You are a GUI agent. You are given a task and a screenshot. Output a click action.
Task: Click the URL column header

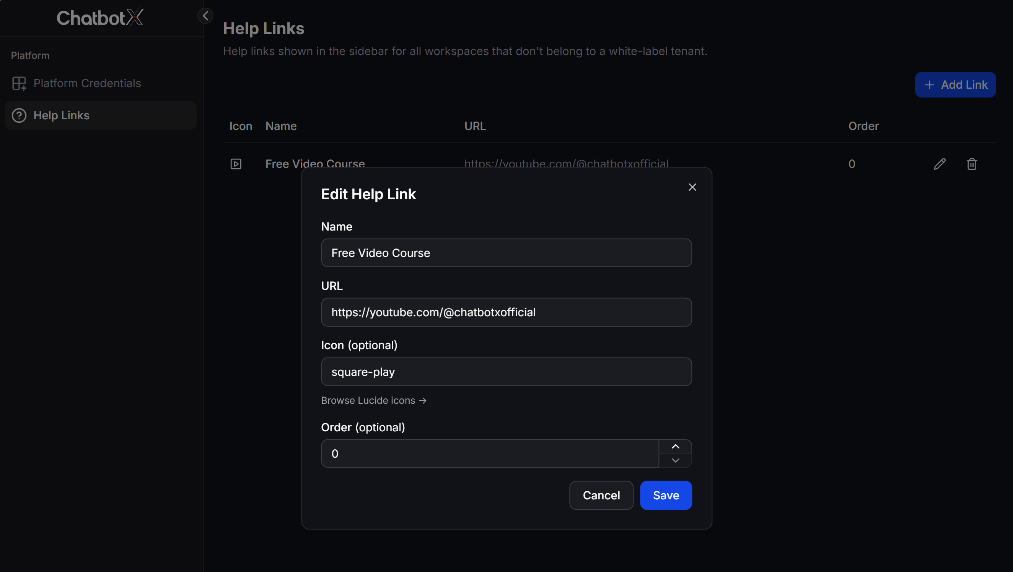tap(475, 126)
